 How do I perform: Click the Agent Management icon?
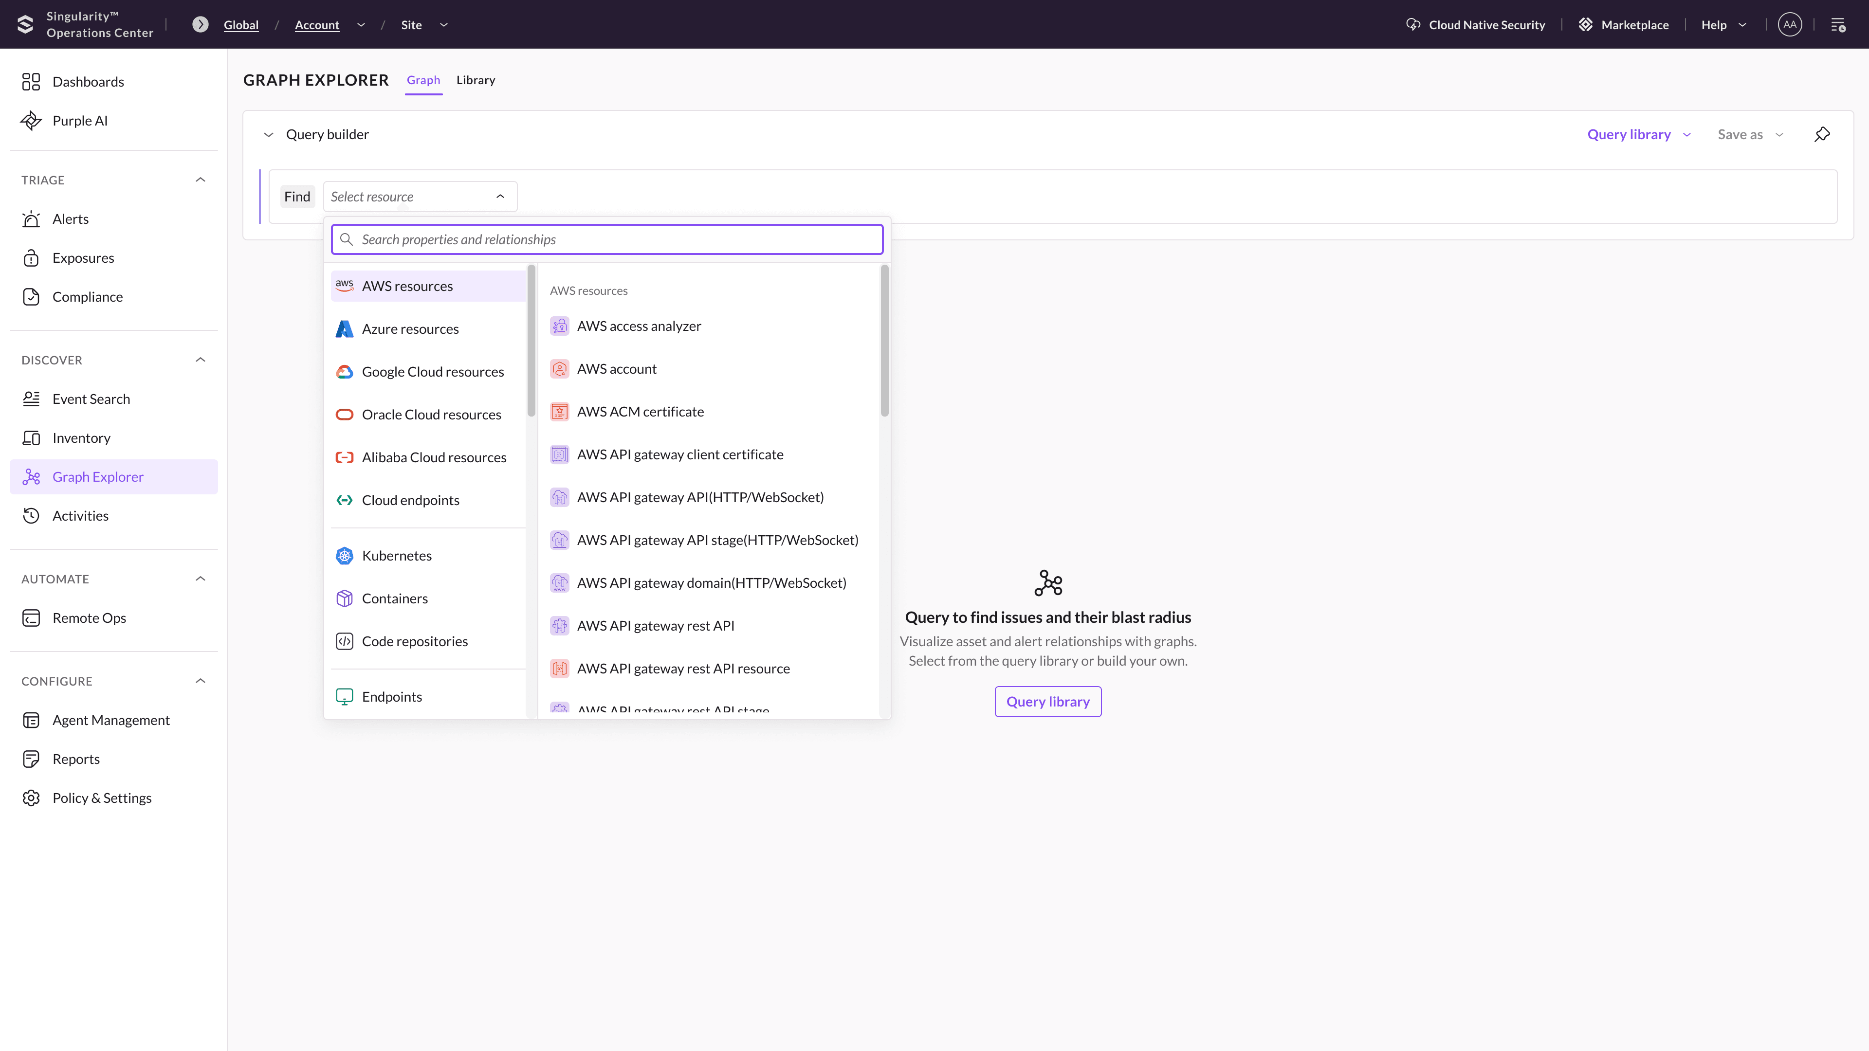[x=31, y=721]
